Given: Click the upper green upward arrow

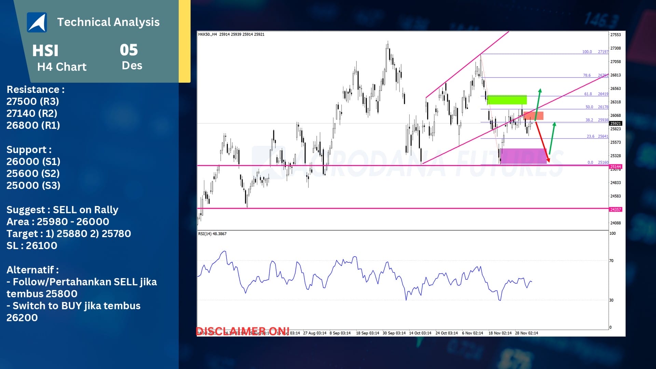Looking at the screenshot, I should 538,100.
